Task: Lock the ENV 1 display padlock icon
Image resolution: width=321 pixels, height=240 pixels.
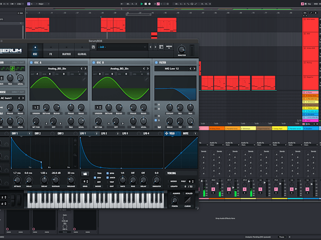Action: coord(75,140)
